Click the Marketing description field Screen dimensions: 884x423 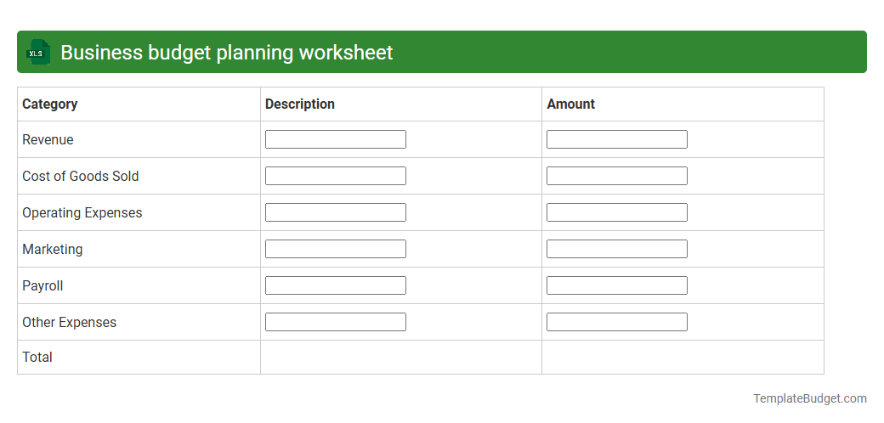click(x=336, y=249)
